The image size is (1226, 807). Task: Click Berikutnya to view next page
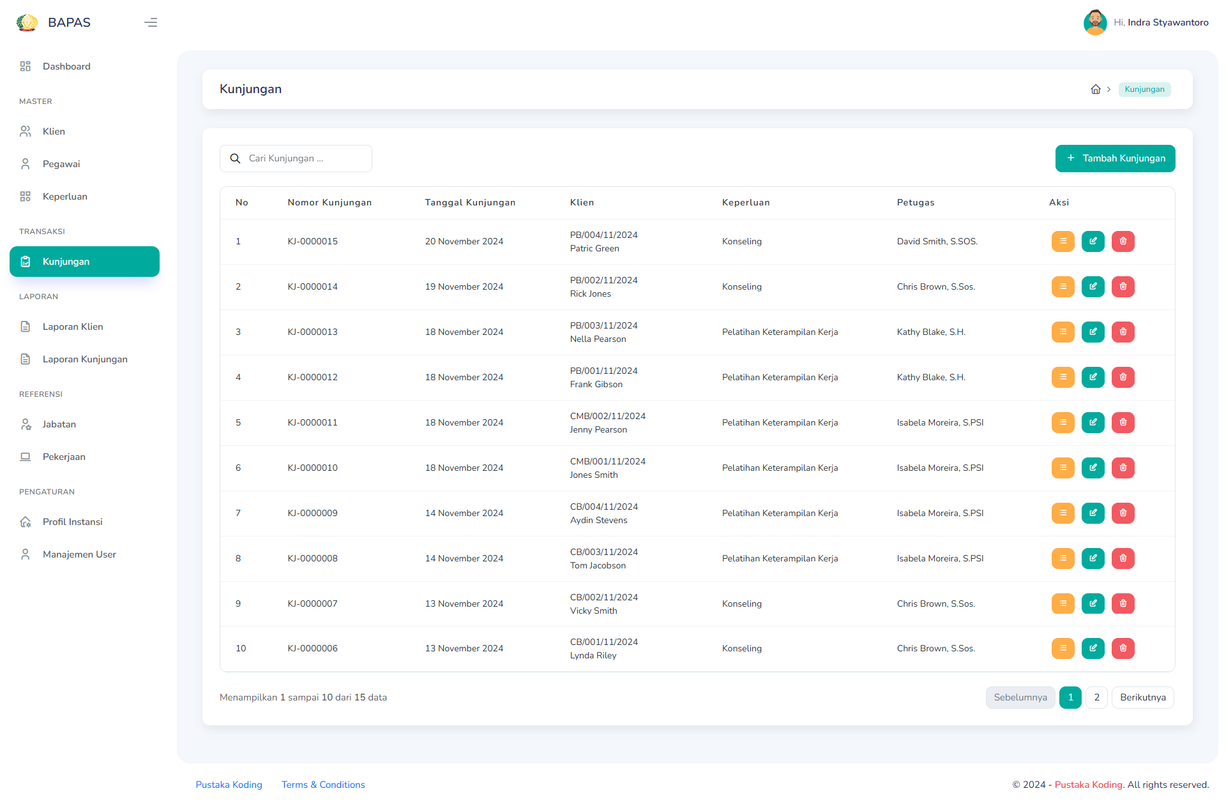point(1142,697)
